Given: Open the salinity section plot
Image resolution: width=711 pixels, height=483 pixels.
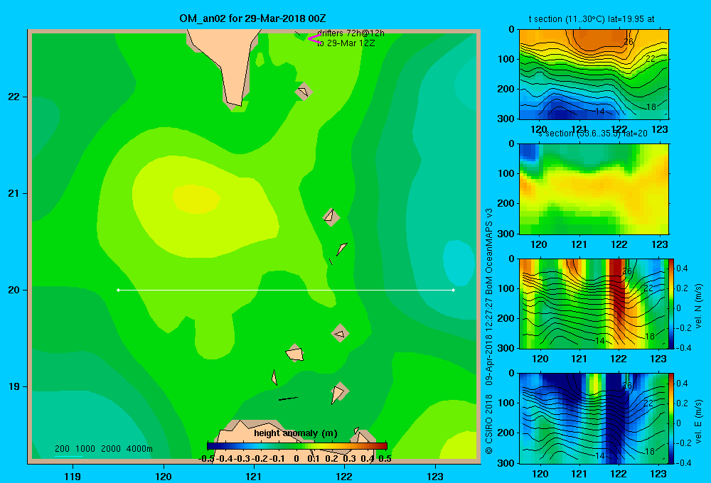Looking at the screenshot, I should click(594, 189).
